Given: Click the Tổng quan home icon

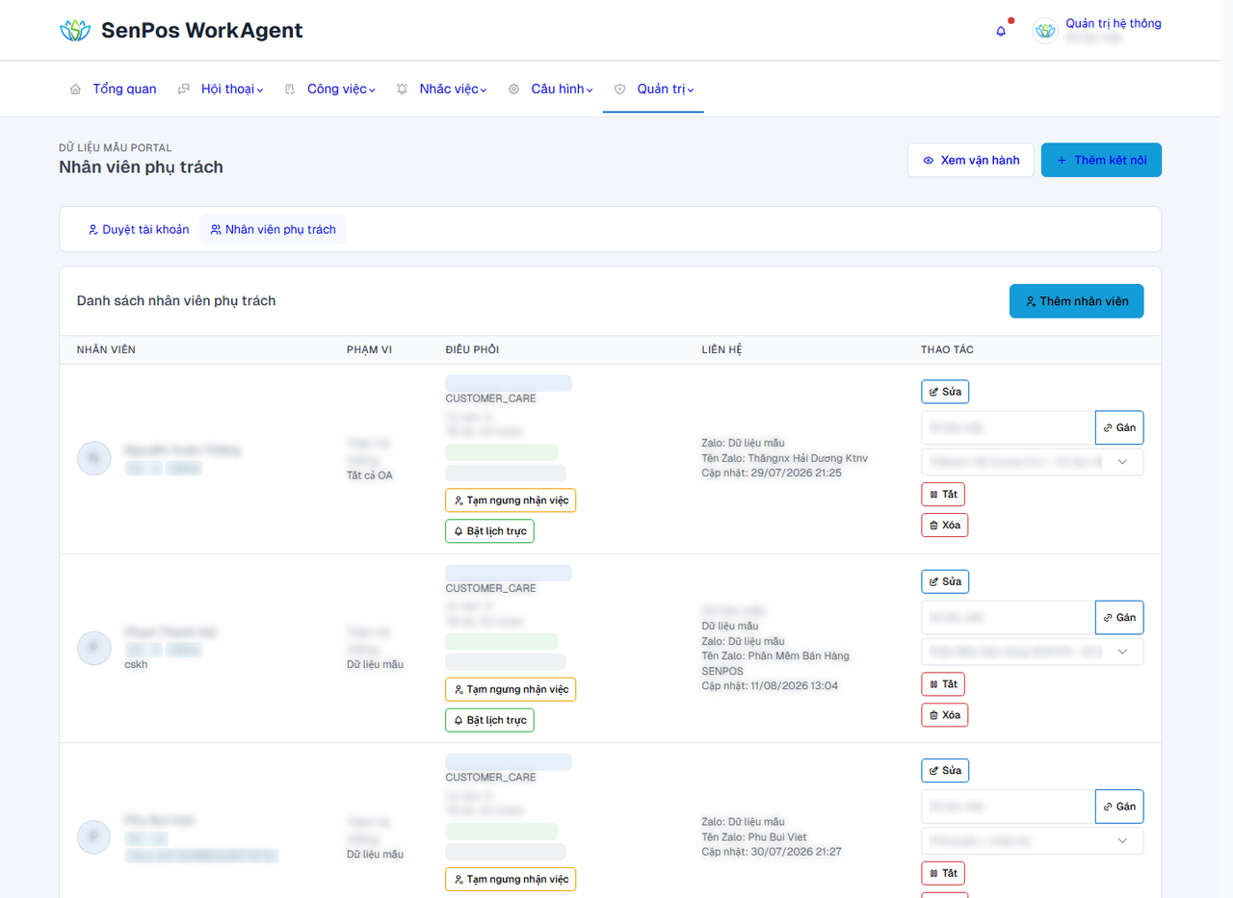Looking at the screenshot, I should click(75, 90).
